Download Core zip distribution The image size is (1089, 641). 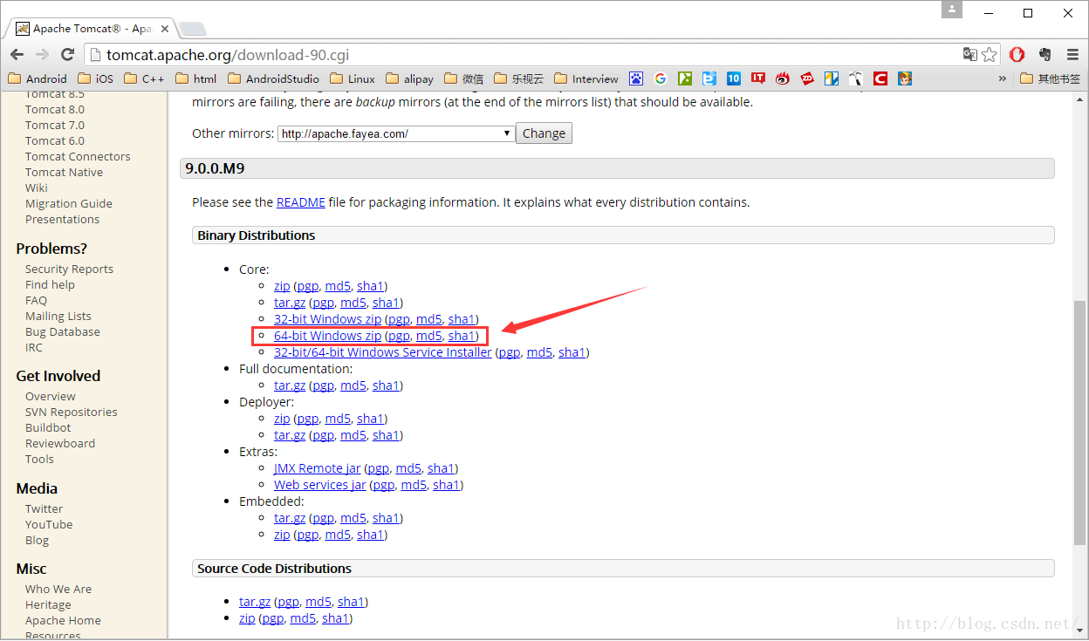coord(282,286)
